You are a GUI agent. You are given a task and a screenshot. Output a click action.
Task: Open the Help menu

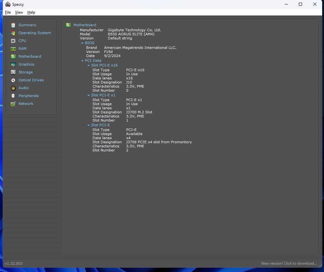[31, 12]
